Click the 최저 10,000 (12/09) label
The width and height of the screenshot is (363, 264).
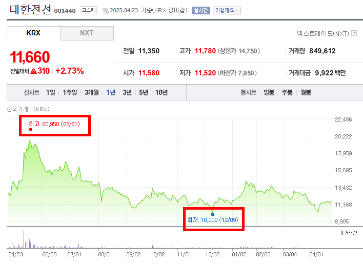pos(213,220)
